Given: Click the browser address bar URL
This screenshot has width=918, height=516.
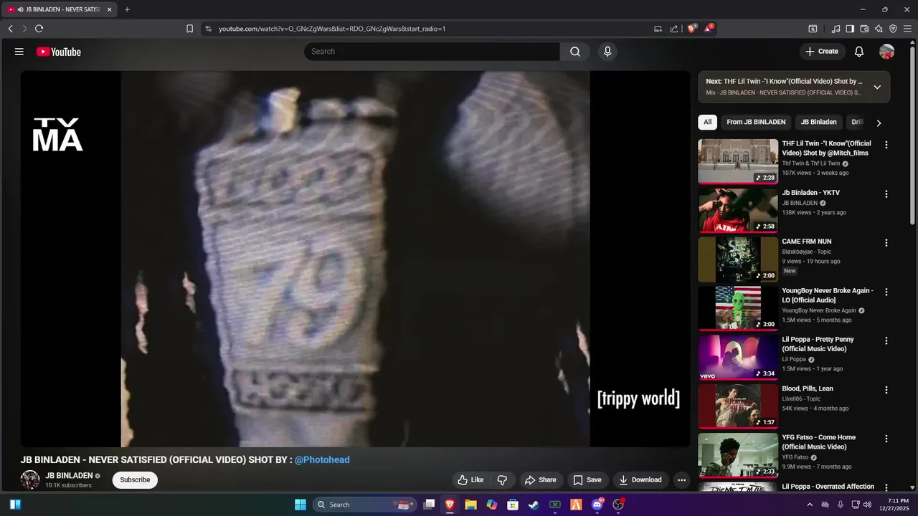Looking at the screenshot, I should 332,29.
